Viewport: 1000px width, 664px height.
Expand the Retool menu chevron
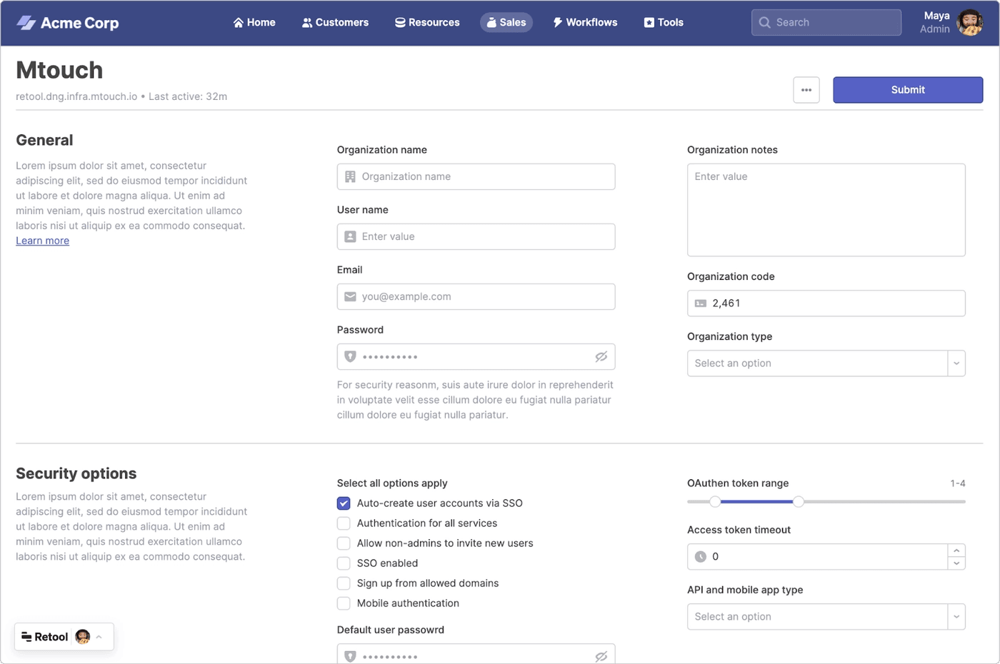[99, 637]
